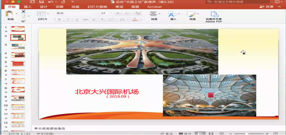Click the Format Painter brush icon
The width and height of the screenshot is (286, 135).
tap(23, 21)
